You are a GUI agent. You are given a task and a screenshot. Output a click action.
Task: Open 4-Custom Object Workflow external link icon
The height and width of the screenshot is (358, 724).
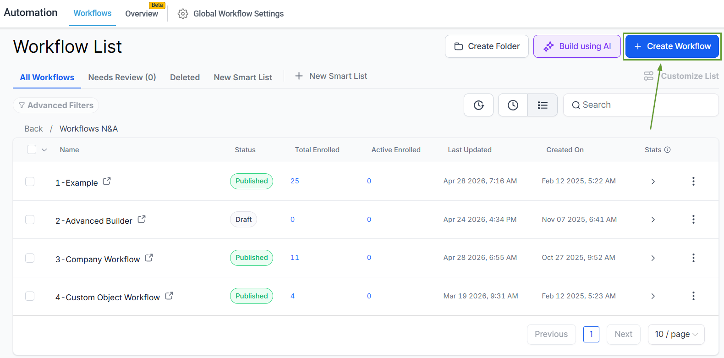tap(169, 296)
